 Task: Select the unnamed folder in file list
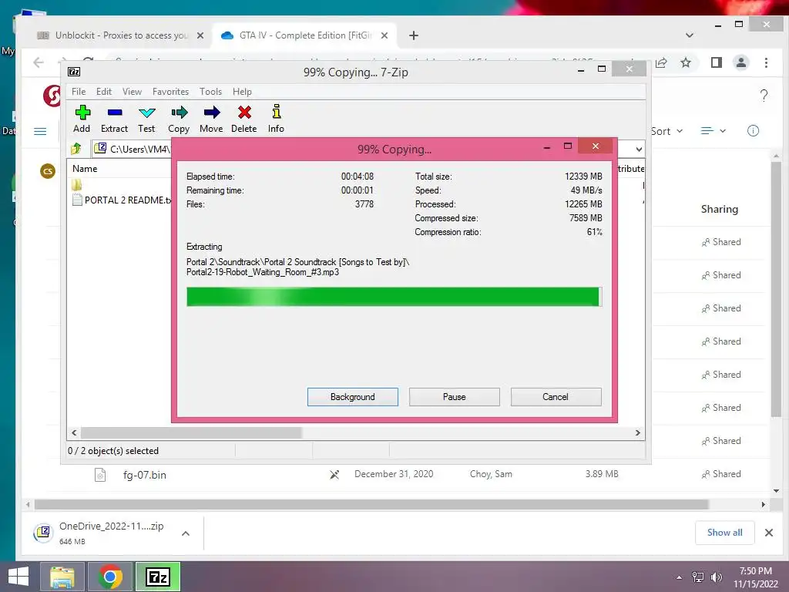pyautogui.click(x=76, y=185)
